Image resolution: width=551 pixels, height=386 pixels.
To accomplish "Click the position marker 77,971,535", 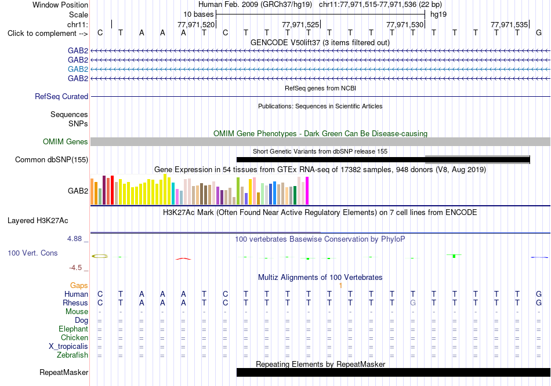I will [509, 24].
